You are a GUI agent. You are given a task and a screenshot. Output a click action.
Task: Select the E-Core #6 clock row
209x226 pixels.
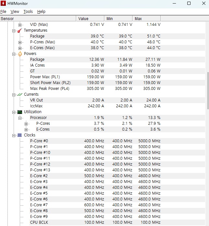coord(117,199)
